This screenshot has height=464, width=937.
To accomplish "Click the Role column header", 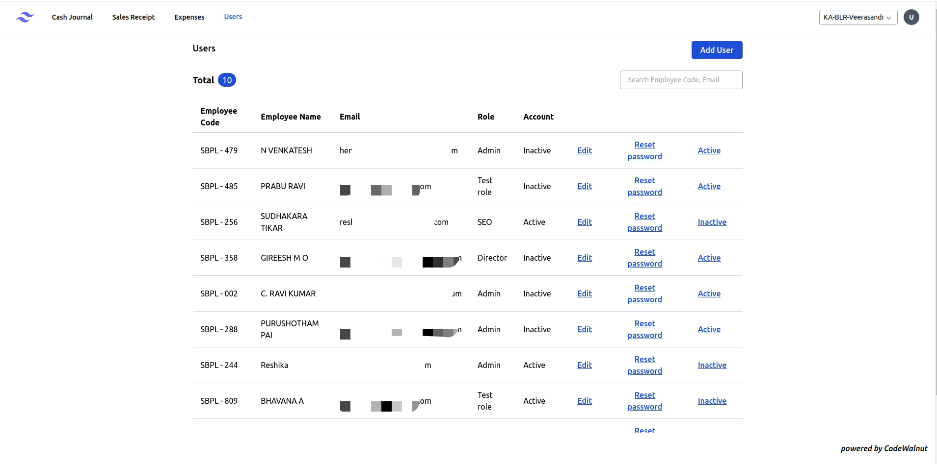I will click(x=486, y=117).
